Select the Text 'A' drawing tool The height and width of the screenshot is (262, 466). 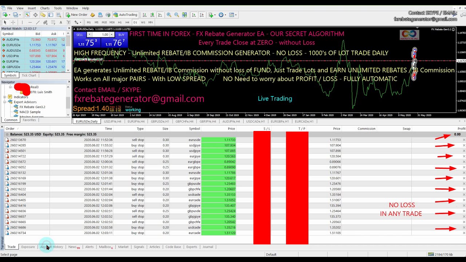point(61,23)
